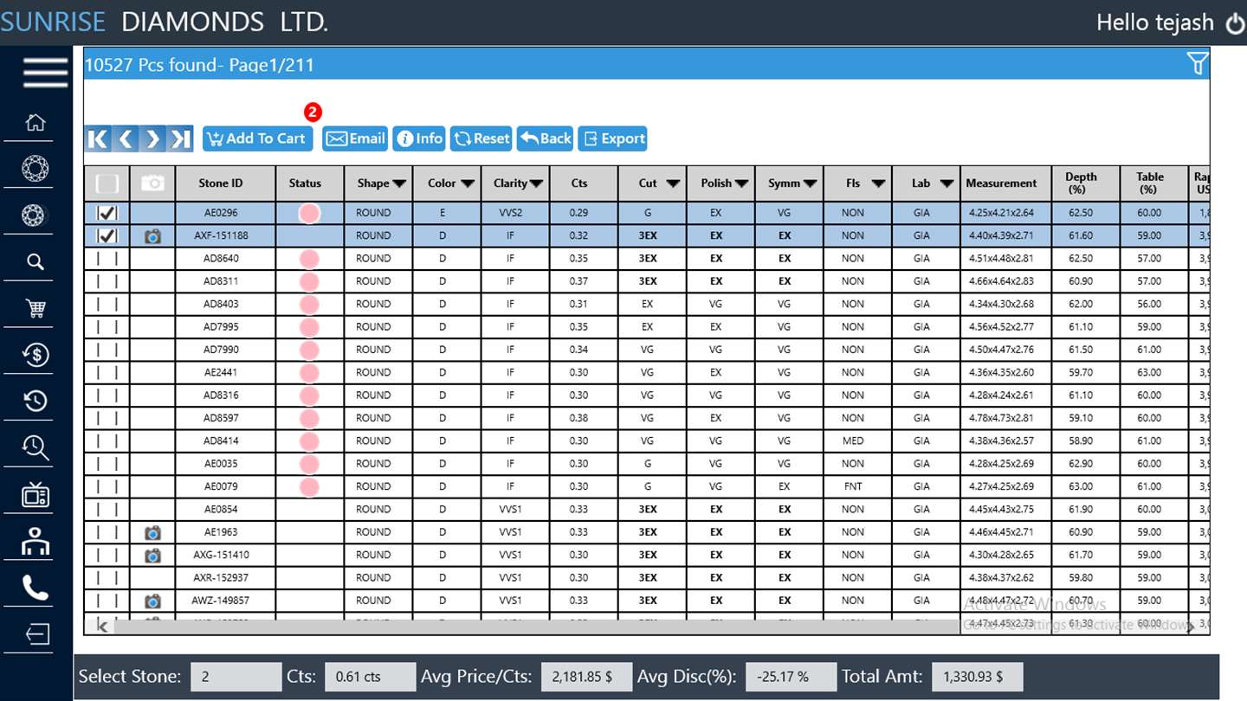The width and height of the screenshot is (1247, 701).
Task: Open the recent search magnifier-clock icon
Action: pyautogui.click(x=36, y=447)
